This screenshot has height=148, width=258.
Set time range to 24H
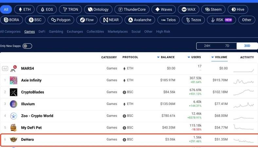(207, 46)
